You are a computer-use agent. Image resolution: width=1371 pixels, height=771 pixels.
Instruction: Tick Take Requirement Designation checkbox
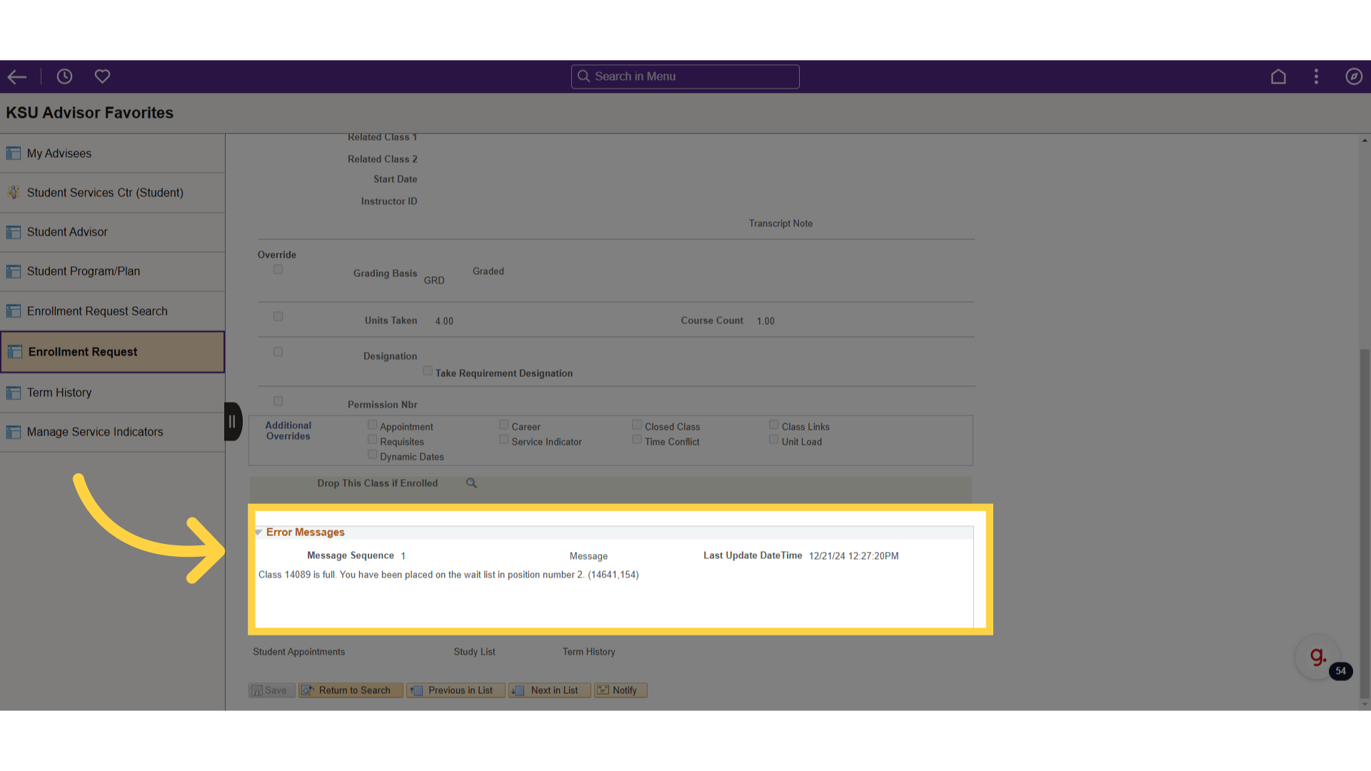point(427,371)
